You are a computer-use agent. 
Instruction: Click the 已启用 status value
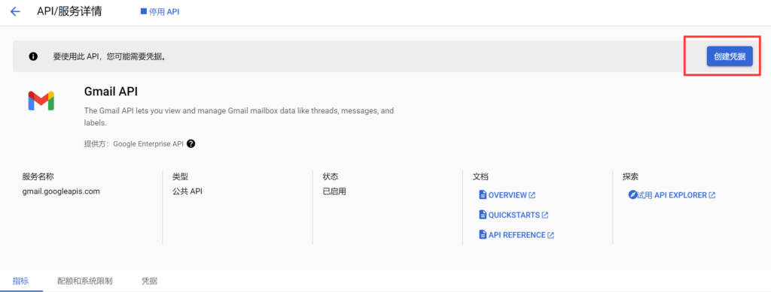click(334, 191)
